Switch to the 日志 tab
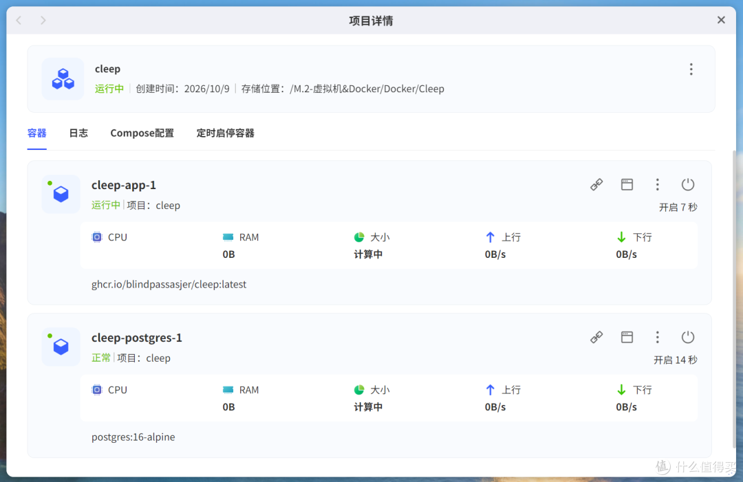Viewport: 743px width, 482px height. [78, 133]
